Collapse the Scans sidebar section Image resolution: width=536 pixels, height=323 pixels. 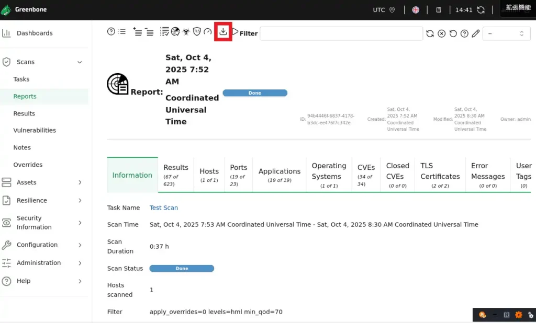(80, 62)
